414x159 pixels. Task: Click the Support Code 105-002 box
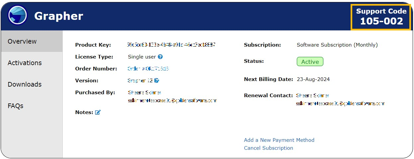[381, 17]
